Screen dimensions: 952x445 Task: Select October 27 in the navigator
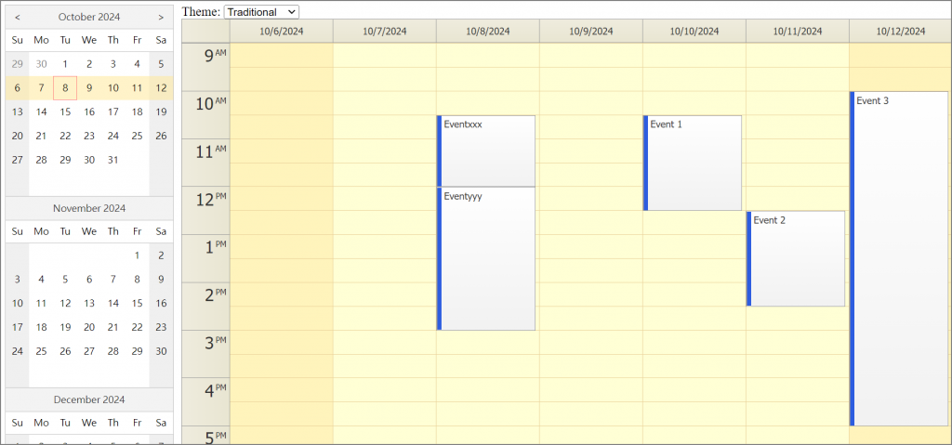click(17, 161)
